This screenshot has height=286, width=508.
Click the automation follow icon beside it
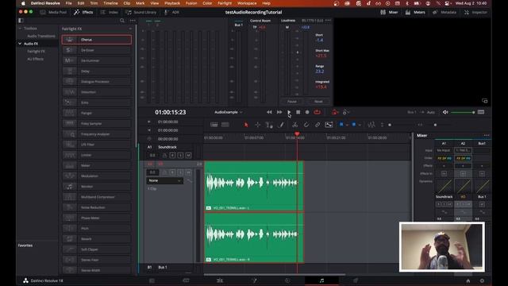click(x=345, y=112)
